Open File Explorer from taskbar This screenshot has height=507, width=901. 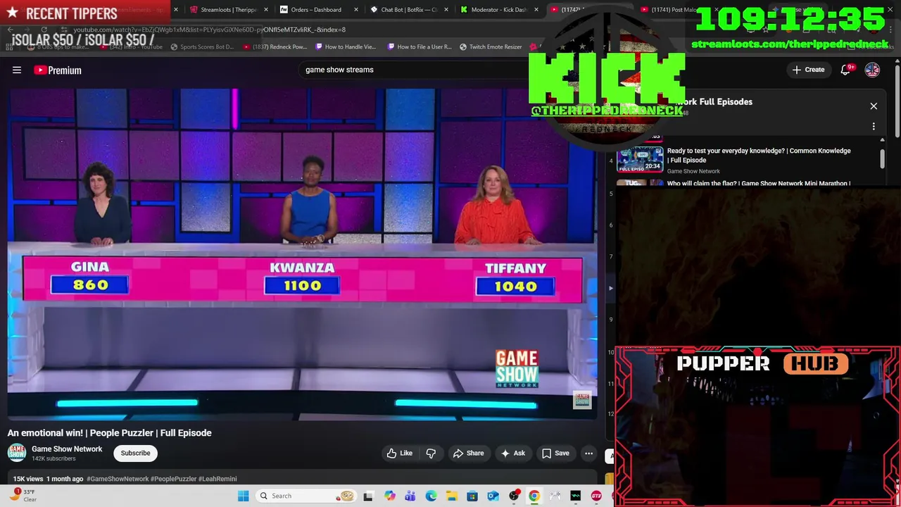click(451, 496)
